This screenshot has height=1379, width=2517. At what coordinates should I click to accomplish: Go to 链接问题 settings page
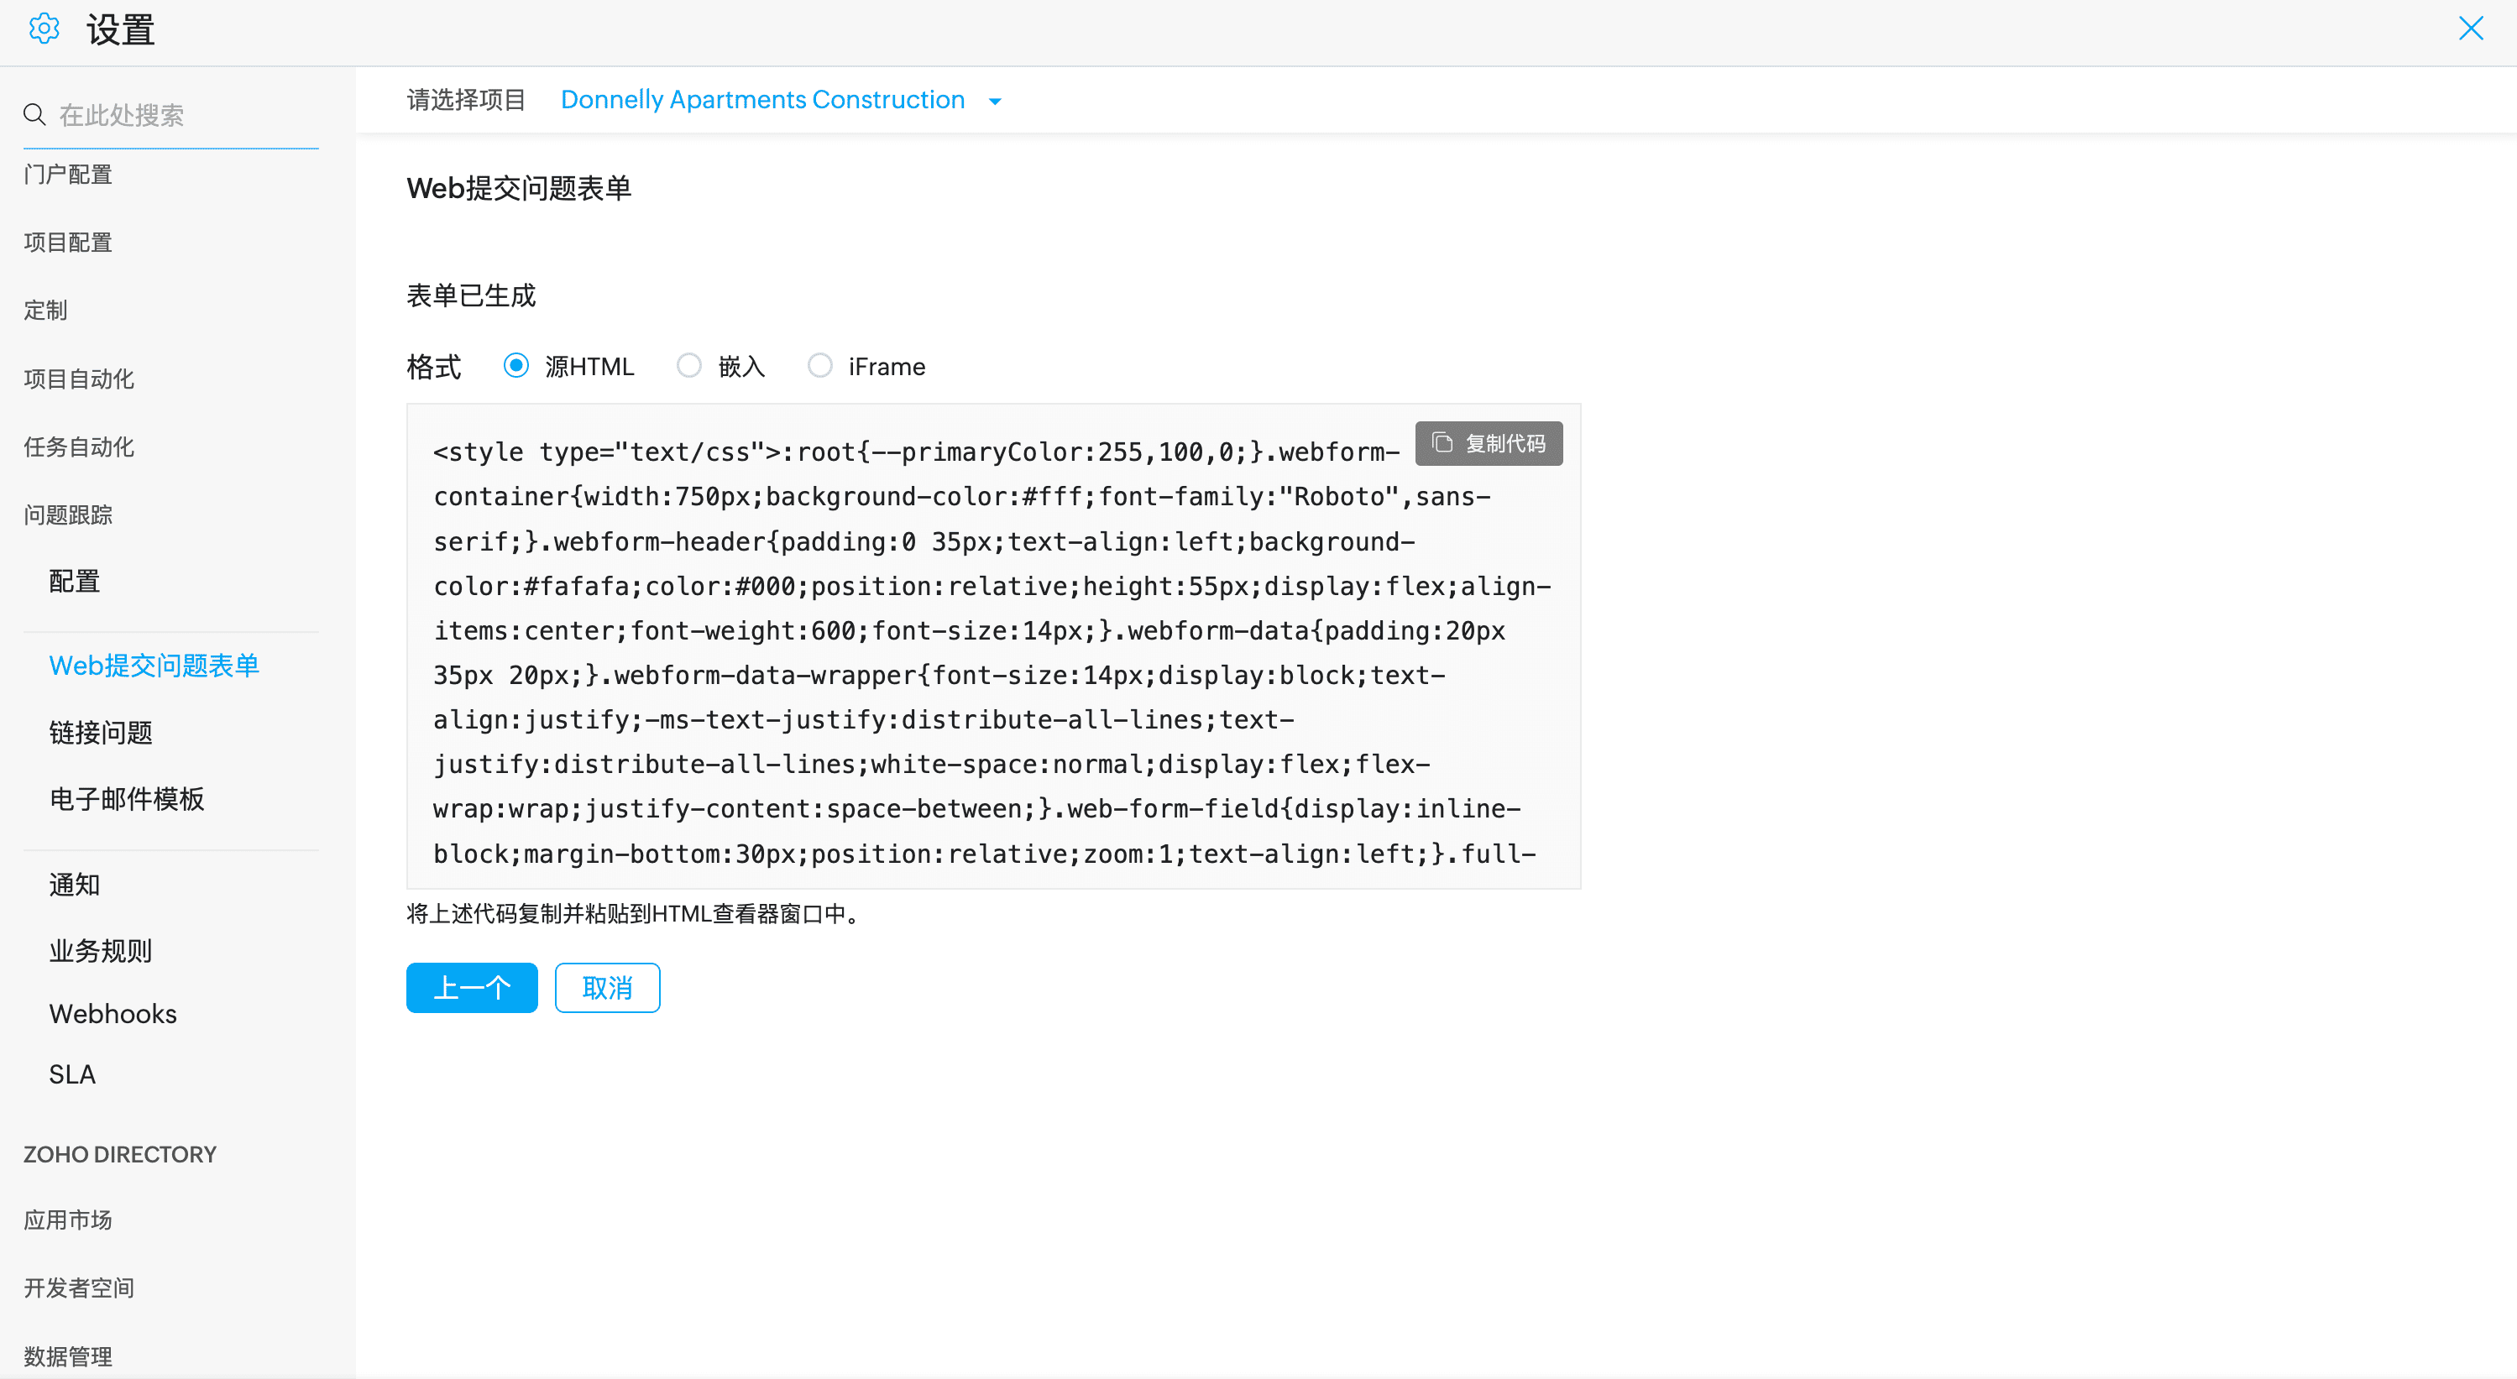click(101, 733)
